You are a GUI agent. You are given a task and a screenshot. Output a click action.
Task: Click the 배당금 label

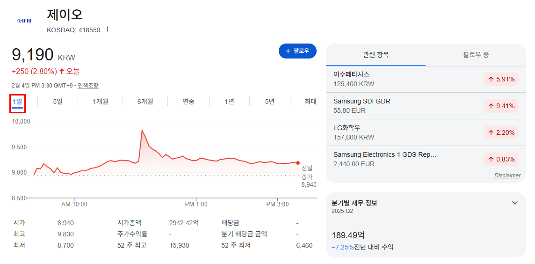click(x=230, y=223)
